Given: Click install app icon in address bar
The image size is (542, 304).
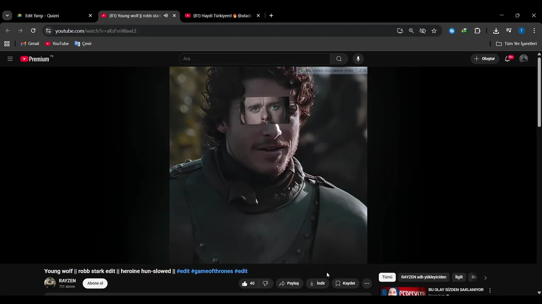Looking at the screenshot, I should 400,31.
